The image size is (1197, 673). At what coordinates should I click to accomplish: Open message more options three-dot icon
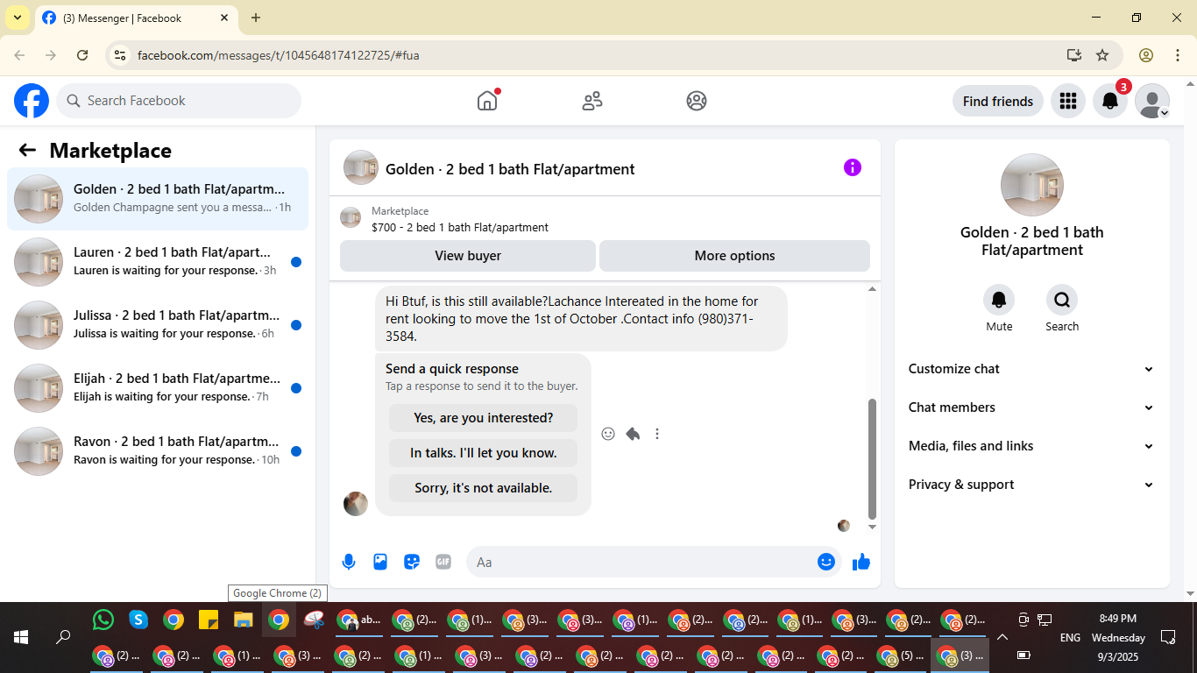point(657,434)
